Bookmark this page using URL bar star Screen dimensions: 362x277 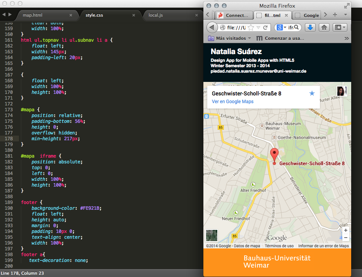point(250,27)
